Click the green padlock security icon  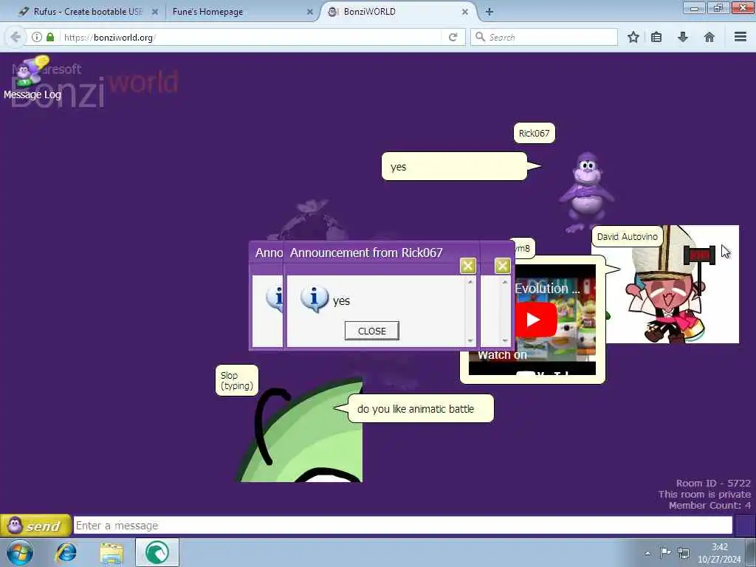[50, 37]
